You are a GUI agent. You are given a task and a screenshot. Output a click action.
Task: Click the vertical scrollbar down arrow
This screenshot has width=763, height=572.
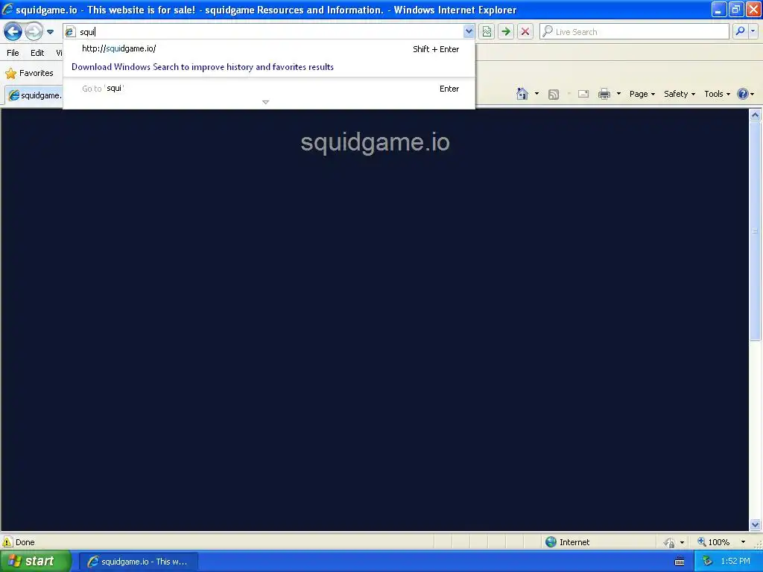pos(756,524)
